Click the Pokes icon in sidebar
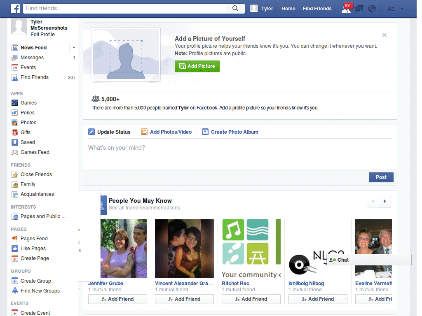The image size is (422, 316). tap(15, 113)
